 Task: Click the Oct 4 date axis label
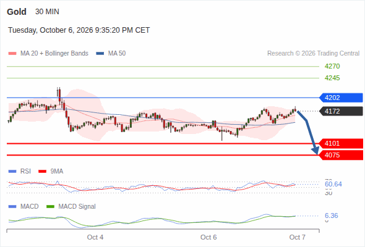95,237
